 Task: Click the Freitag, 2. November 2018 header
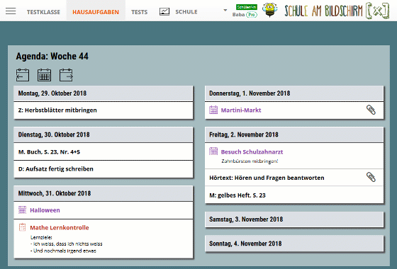(x=294, y=134)
